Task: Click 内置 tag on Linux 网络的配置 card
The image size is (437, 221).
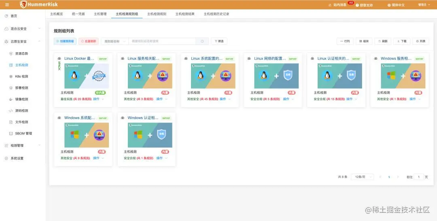Action: click(x=291, y=93)
